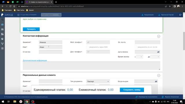Toggle email notification checkbox
The image size is (185, 104).
(136, 47)
